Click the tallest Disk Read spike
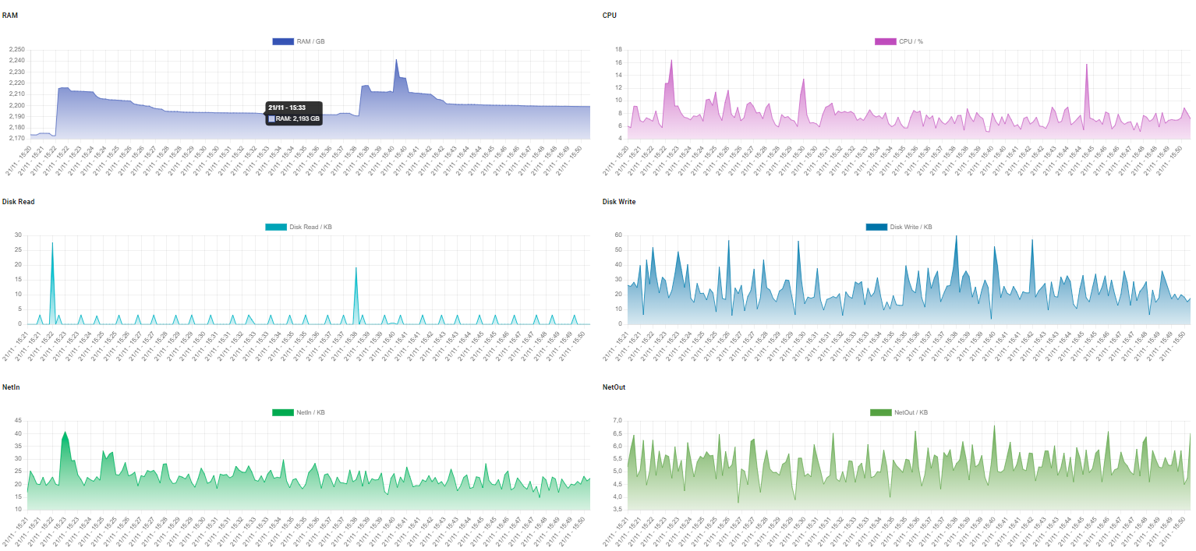Screen dimensions: 1196x551 click(x=52, y=242)
